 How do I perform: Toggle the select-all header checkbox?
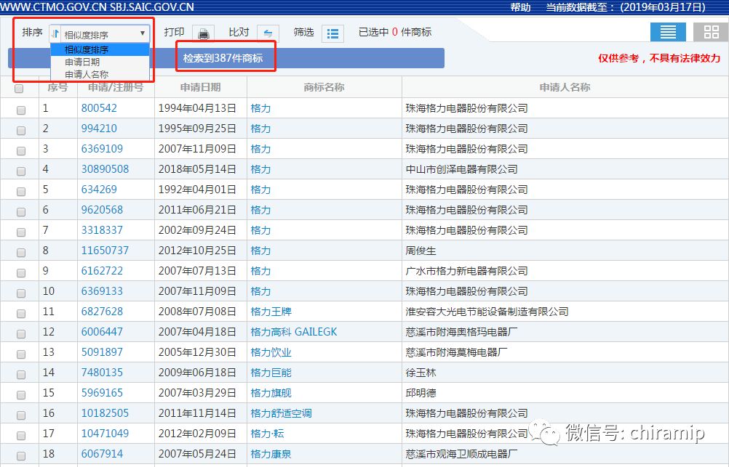point(19,88)
